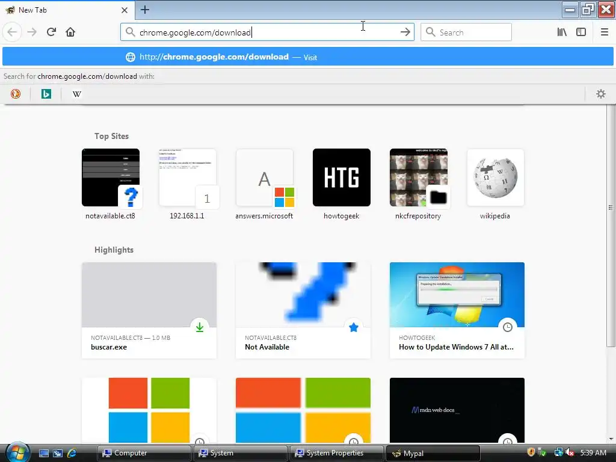
Task: Search with Bing engine icon
Action: pyautogui.click(x=46, y=94)
